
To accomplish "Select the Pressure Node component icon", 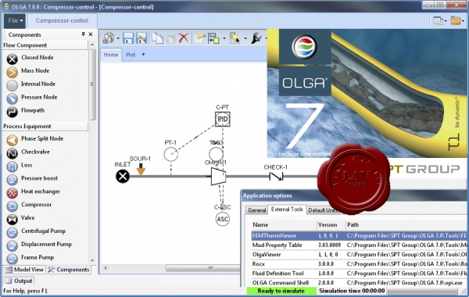I will pyautogui.click(x=13, y=98).
